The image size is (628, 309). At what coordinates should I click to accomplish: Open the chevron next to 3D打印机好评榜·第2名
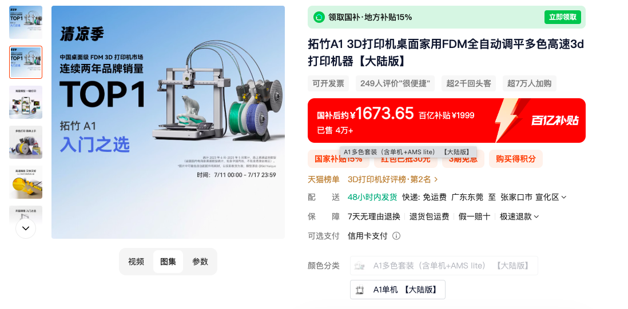pos(436,179)
